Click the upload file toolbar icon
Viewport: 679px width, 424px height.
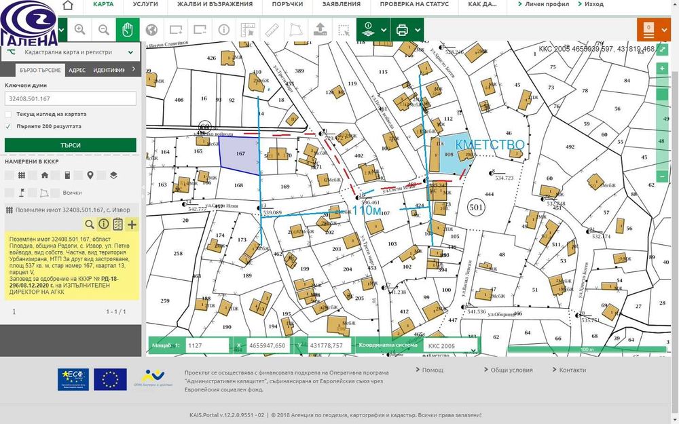pos(320,30)
